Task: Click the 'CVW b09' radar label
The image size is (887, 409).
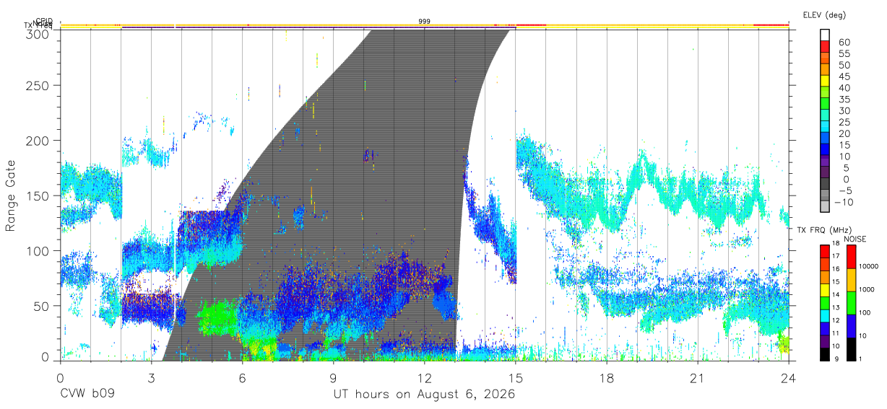Action: (87, 395)
